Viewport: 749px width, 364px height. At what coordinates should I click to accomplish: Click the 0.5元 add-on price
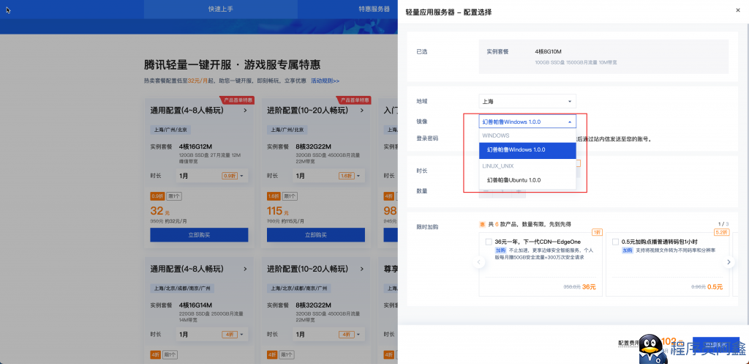715,287
